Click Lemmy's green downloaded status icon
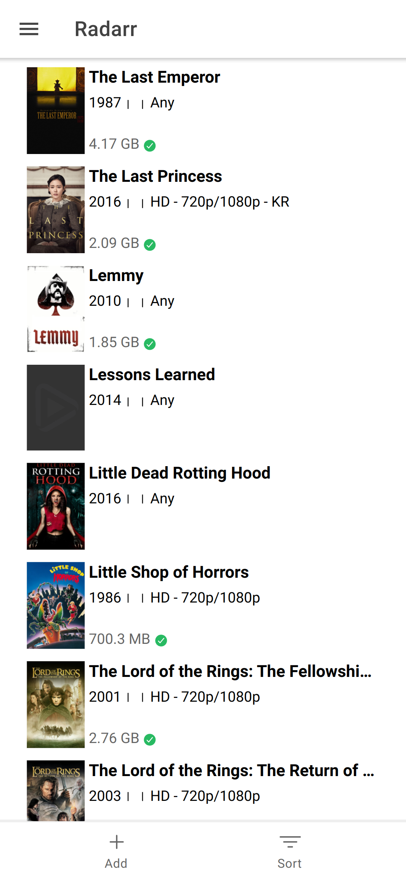 tap(150, 344)
